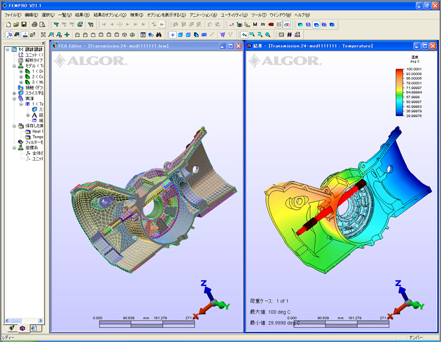The height and width of the screenshot is (342, 441).
Task: Toggle the pressed shaded display mode button
Action: click(316, 25)
